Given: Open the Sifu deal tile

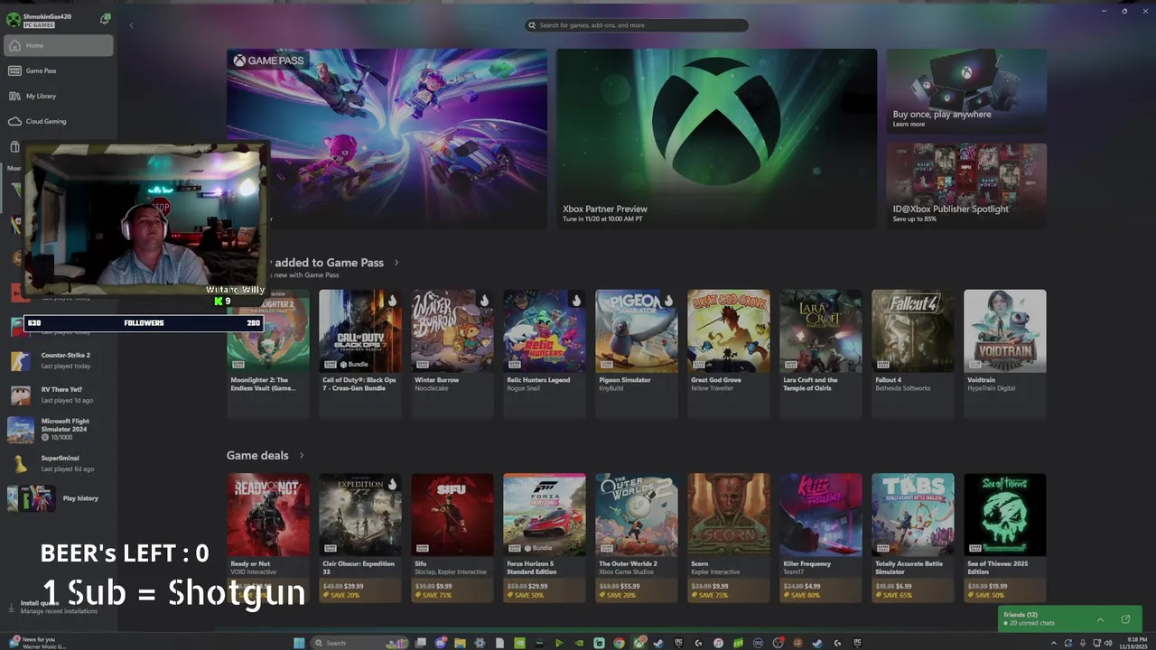Looking at the screenshot, I should [x=452, y=537].
